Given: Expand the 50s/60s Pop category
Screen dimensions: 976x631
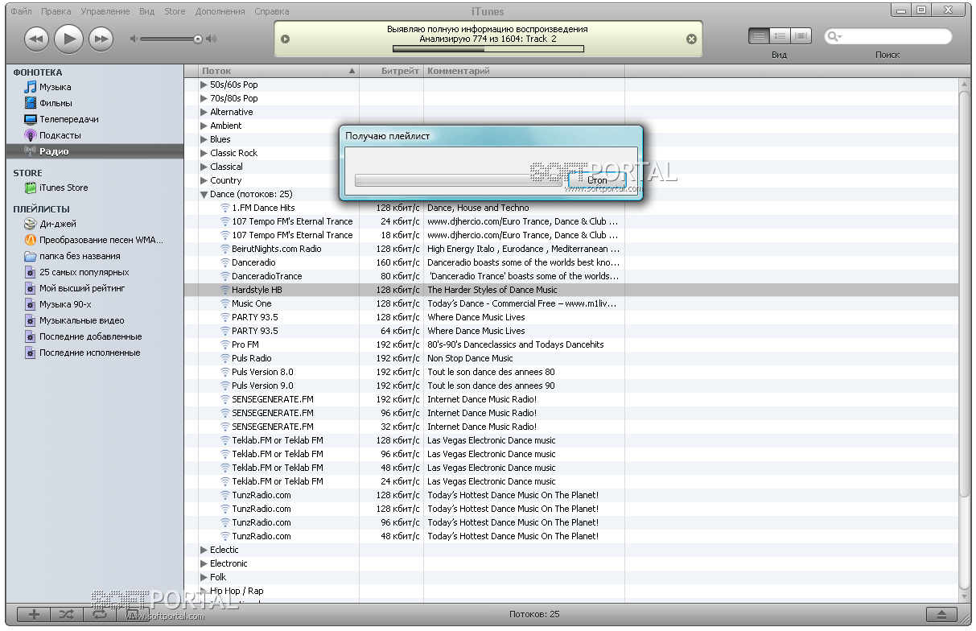Looking at the screenshot, I should (x=204, y=85).
